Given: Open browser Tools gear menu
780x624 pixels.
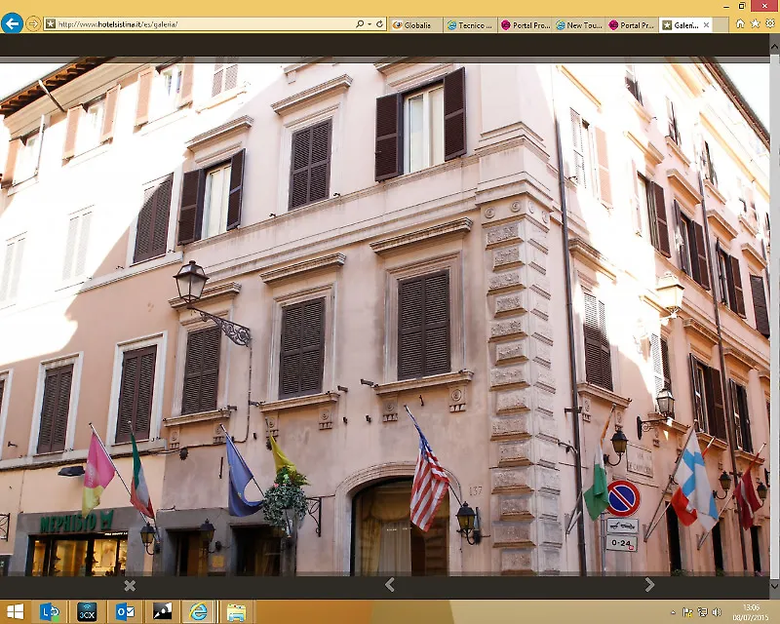Looking at the screenshot, I should click(770, 23).
